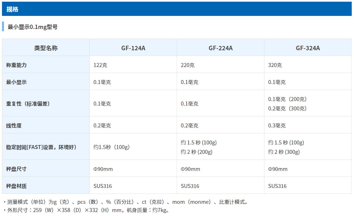
Task: Click the "类型名称" table header cell
Action: pos(46,48)
